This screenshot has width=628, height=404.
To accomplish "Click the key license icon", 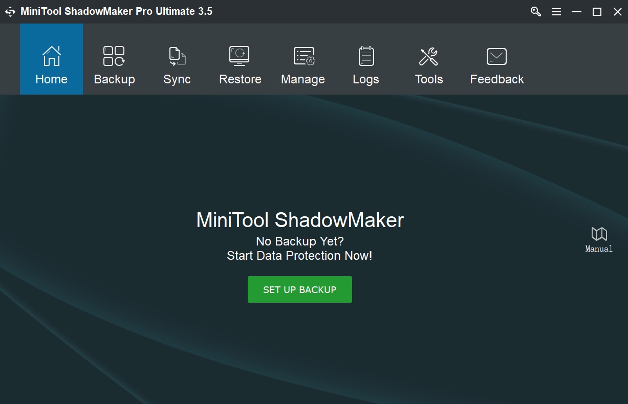I will click(x=536, y=12).
